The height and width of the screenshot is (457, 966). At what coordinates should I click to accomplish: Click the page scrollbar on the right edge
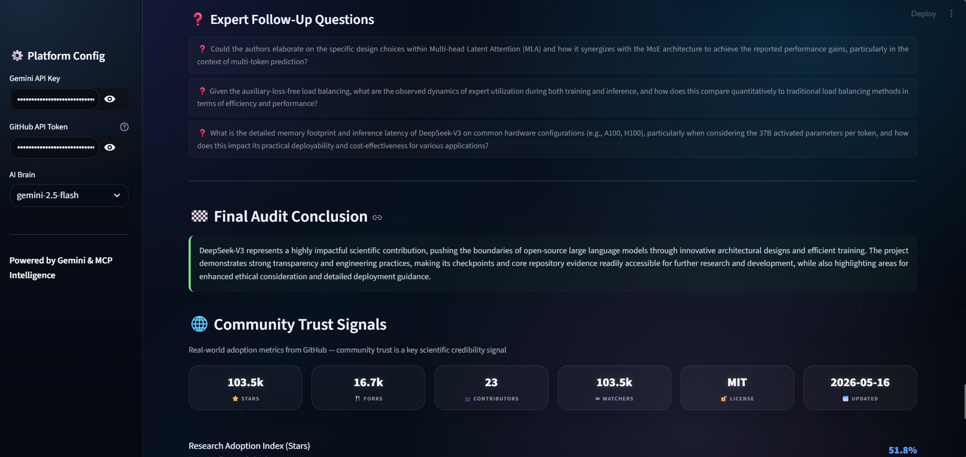coord(964,401)
